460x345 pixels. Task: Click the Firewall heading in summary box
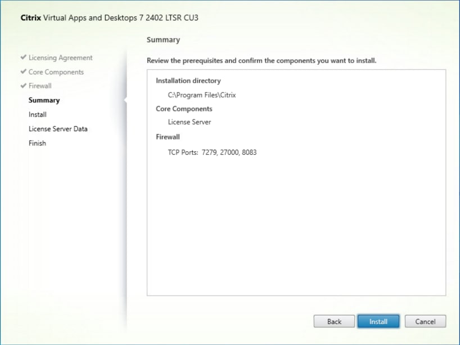click(168, 137)
